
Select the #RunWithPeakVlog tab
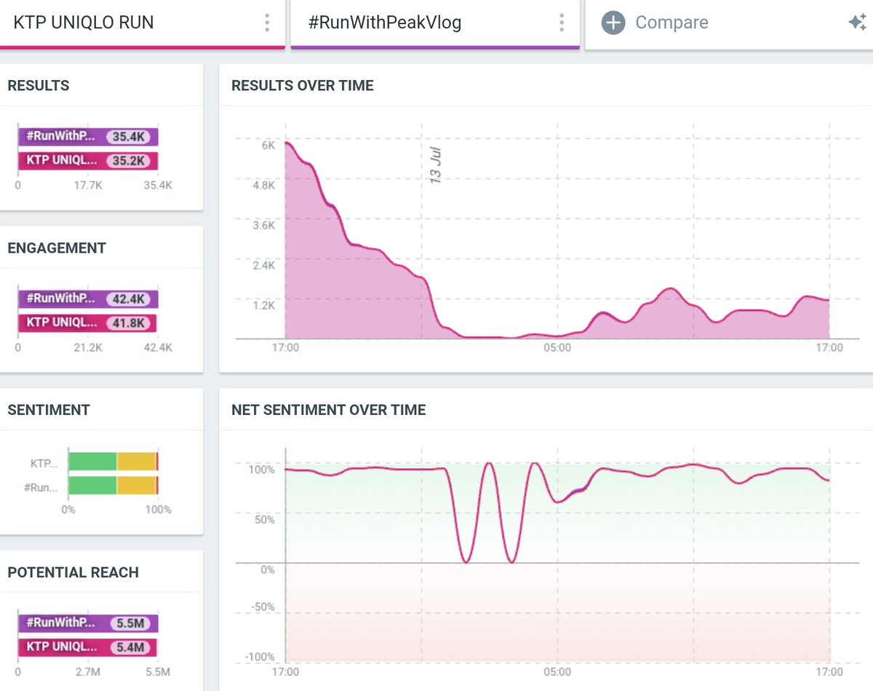click(435, 24)
